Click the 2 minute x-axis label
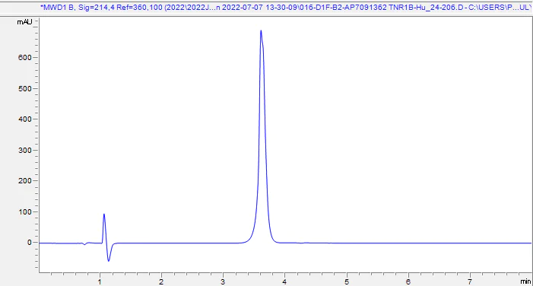 click(x=161, y=281)
